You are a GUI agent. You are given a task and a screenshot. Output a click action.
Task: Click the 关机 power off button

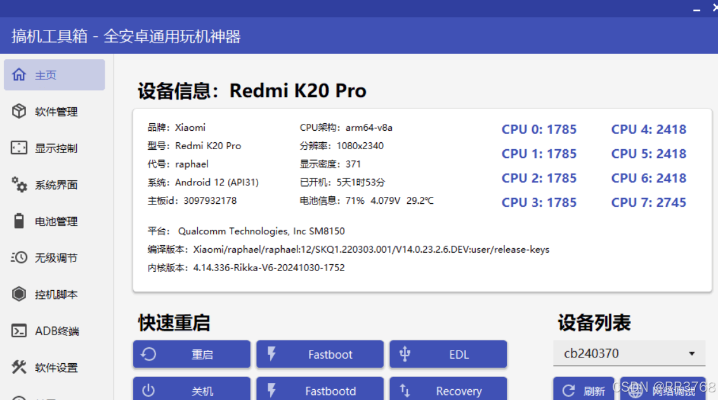click(x=192, y=389)
